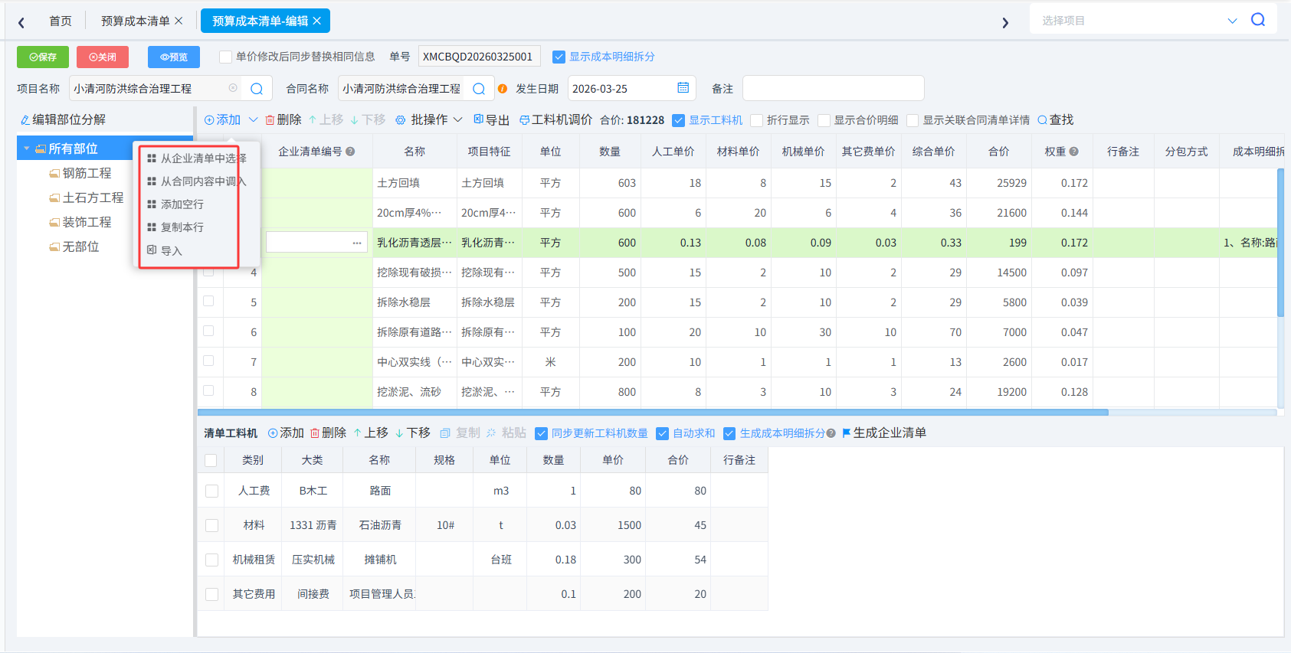The height and width of the screenshot is (653, 1291).
Task: Click the help icon beside 权重 header
Action: [x=1074, y=152]
